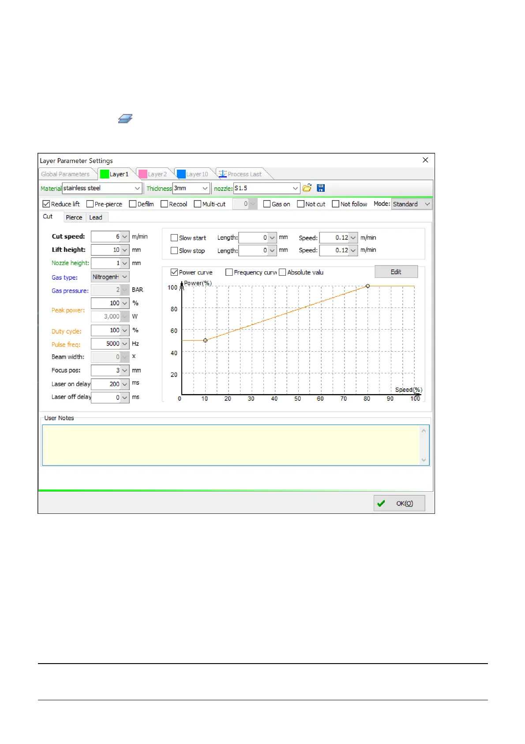Viewport: 525px width, 744px height.
Task: Turn on Slow start checkbox
Action: pyautogui.click(x=174, y=238)
